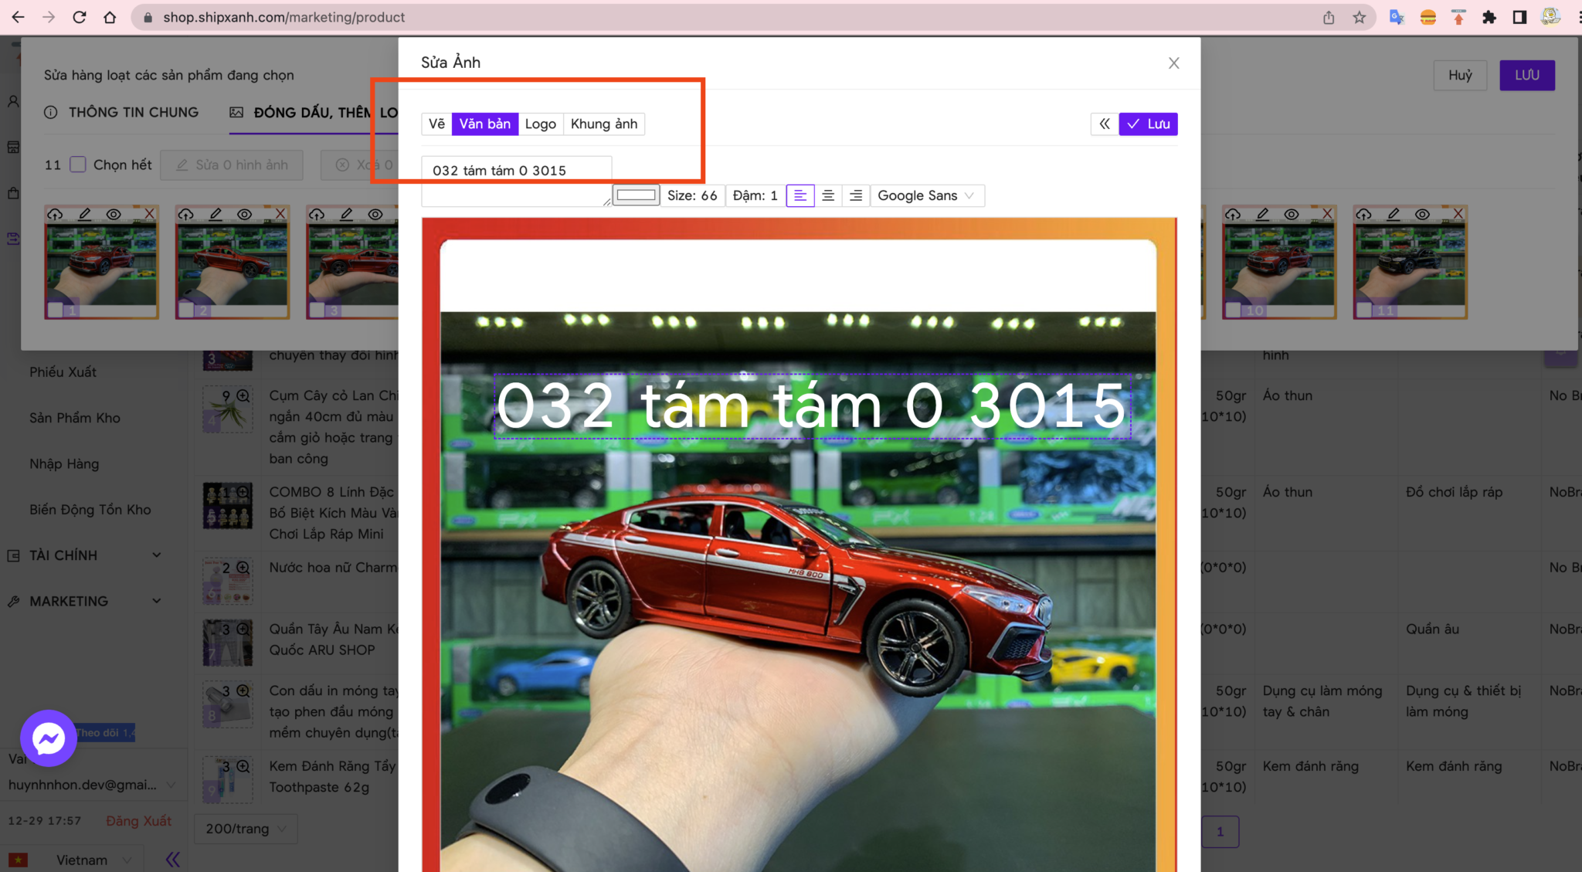Open the Messenger chat bubble
Image resolution: width=1582 pixels, height=872 pixels.
tap(49, 738)
